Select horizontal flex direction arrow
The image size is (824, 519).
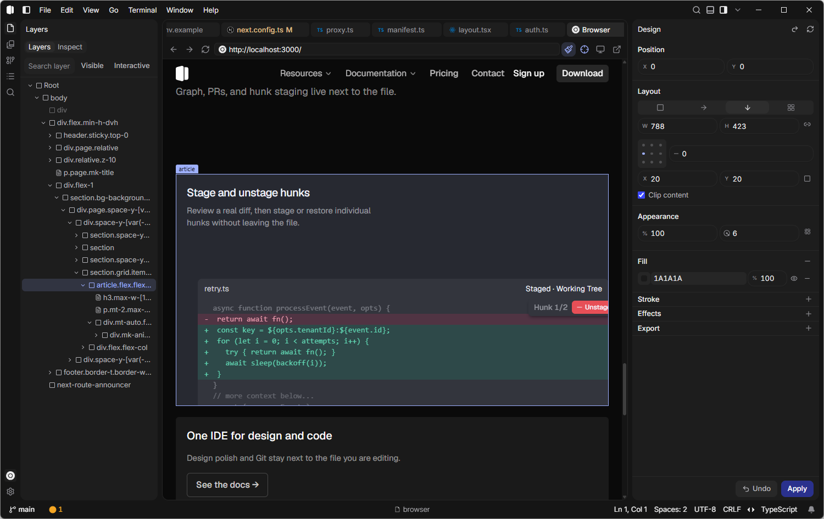tap(704, 108)
